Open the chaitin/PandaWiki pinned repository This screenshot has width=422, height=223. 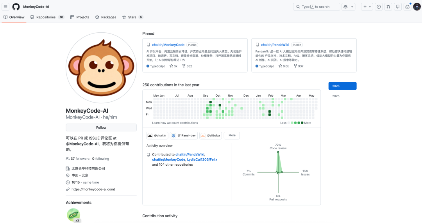pyautogui.click(x=275, y=45)
